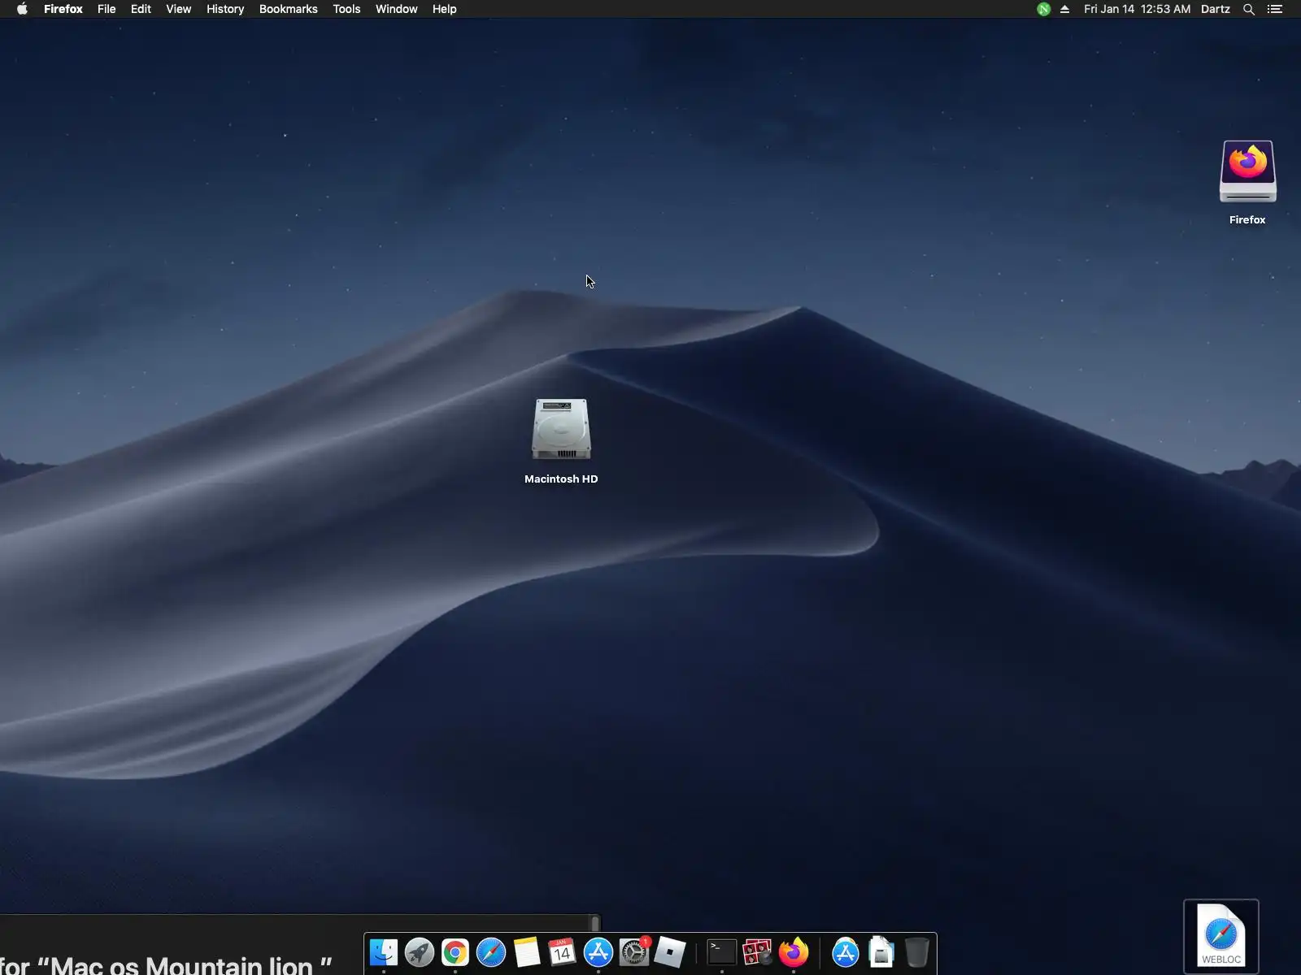This screenshot has width=1301, height=975.
Task: Open the Window menu
Action: 397,9
